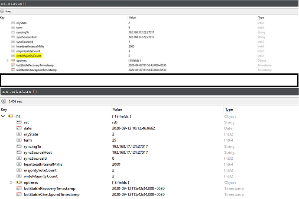Click the timestamp icon beside lastStableRecoveryTimestamp in lower panel
299x199 pixels.
pos(19,189)
